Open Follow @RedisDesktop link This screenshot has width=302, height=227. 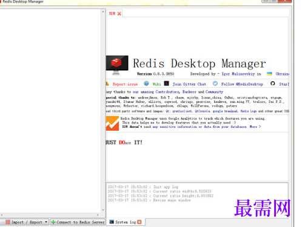pyautogui.click(x=242, y=84)
